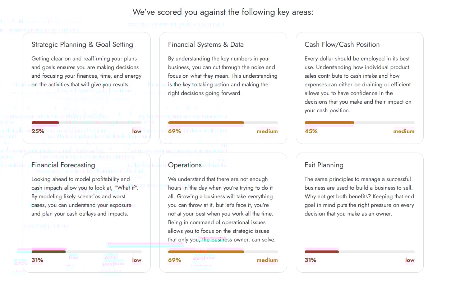Click the Operations card title
The width and height of the screenshot is (451, 285).
pyautogui.click(x=185, y=165)
